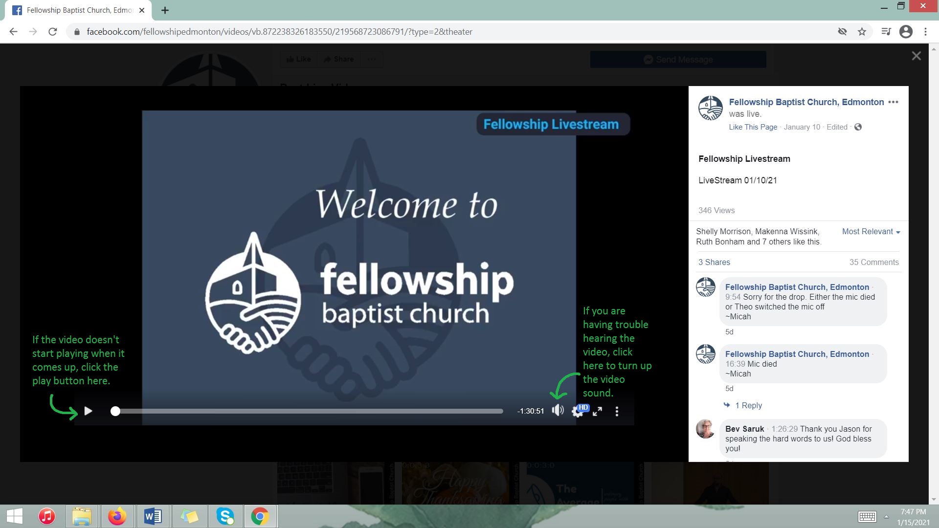Screen dimensions: 939x528
Task: Switch to Chrome on the taskbar
Action: [x=260, y=516]
